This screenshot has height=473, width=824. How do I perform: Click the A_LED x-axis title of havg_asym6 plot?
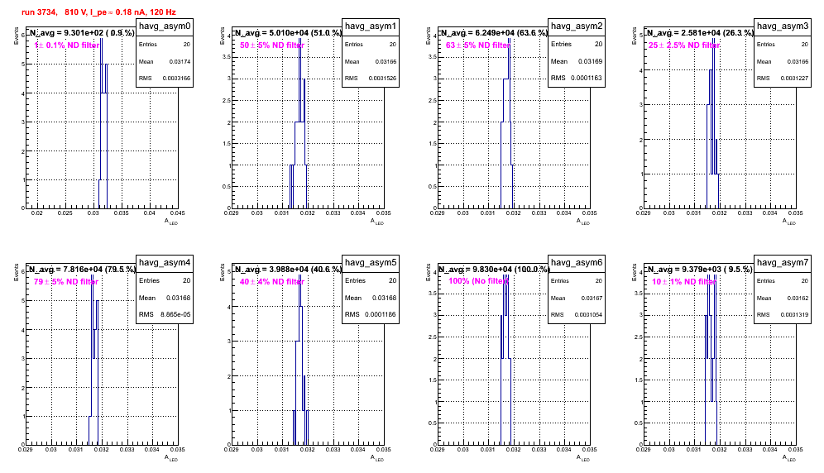(x=583, y=458)
